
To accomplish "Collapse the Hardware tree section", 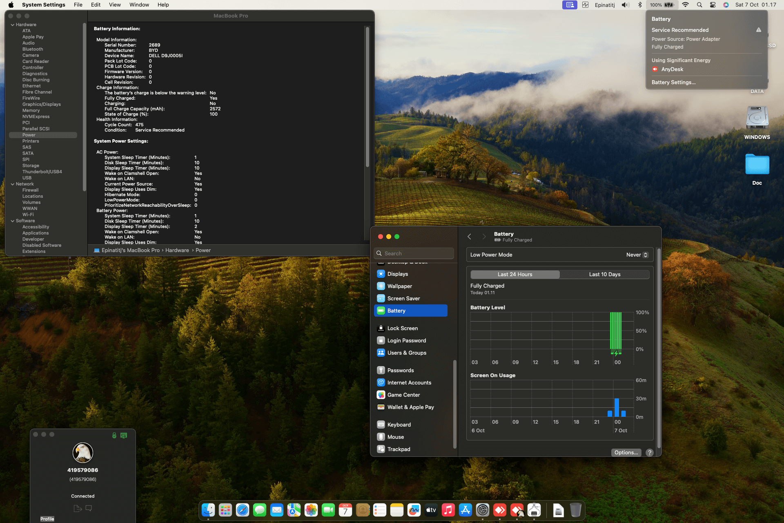I will tap(12, 25).
